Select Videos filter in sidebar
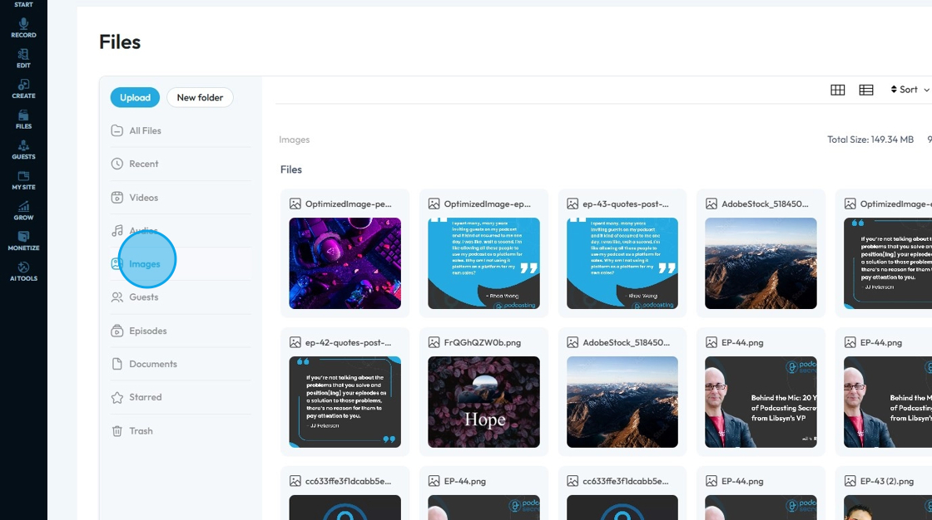932x520 pixels. tap(181, 198)
